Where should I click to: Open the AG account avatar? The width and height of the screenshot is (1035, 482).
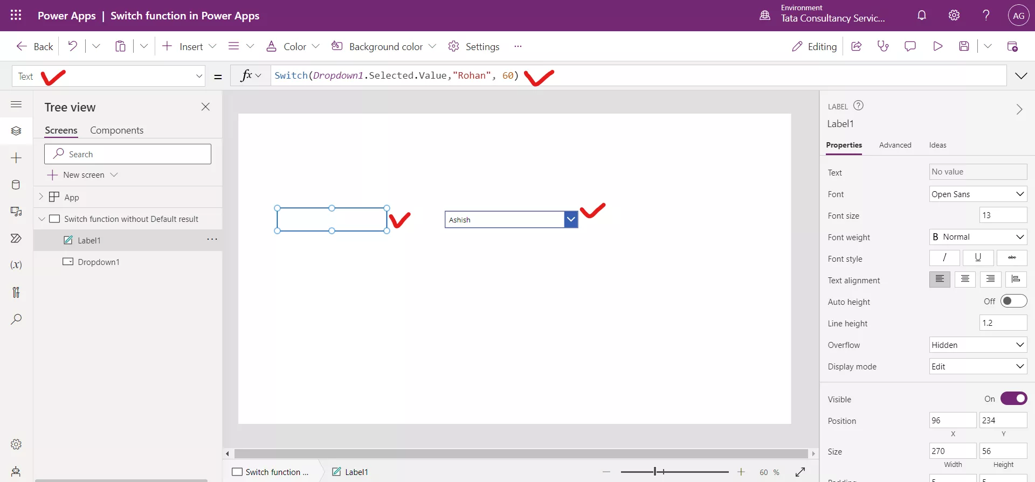coord(1018,16)
